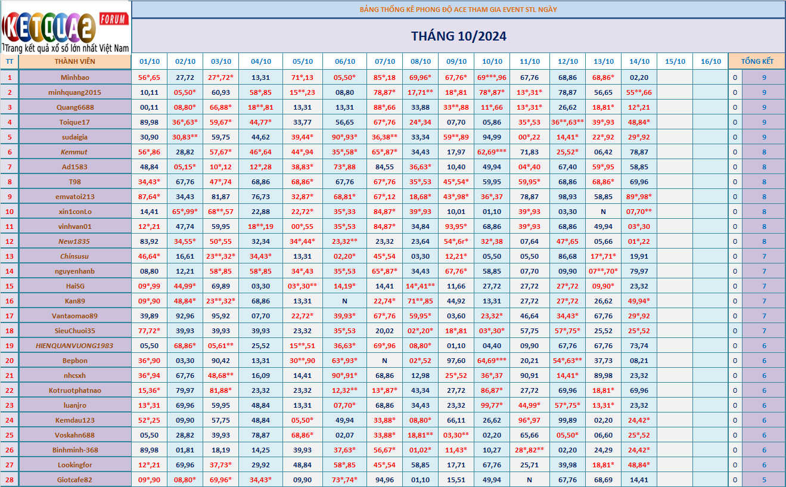
Task: Click emvatoi213's 14/10 cell 89*,98*
Action: [x=639, y=197]
